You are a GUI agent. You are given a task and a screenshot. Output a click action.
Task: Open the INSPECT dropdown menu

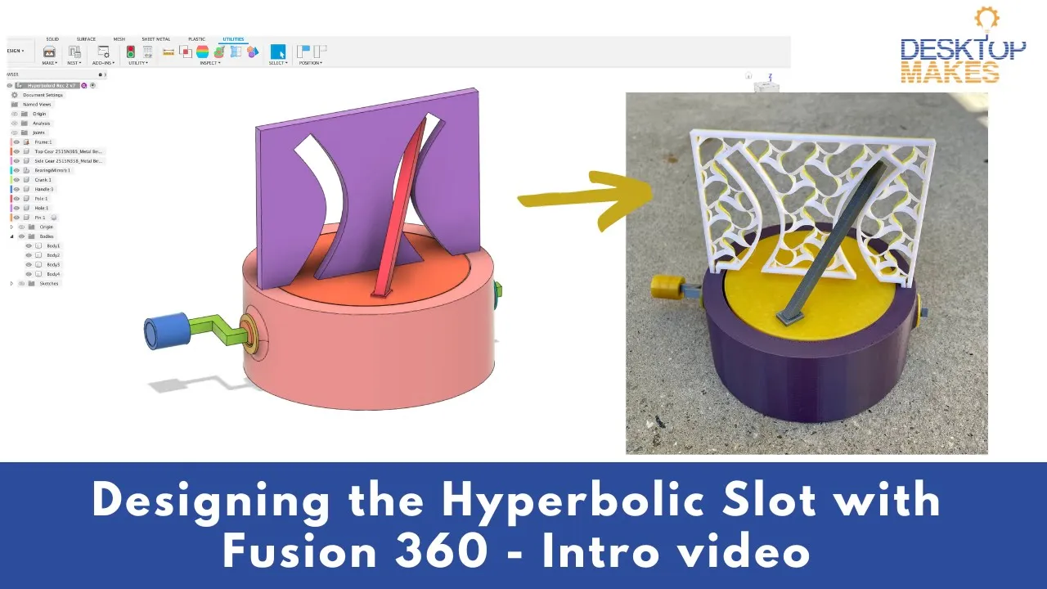(210, 63)
